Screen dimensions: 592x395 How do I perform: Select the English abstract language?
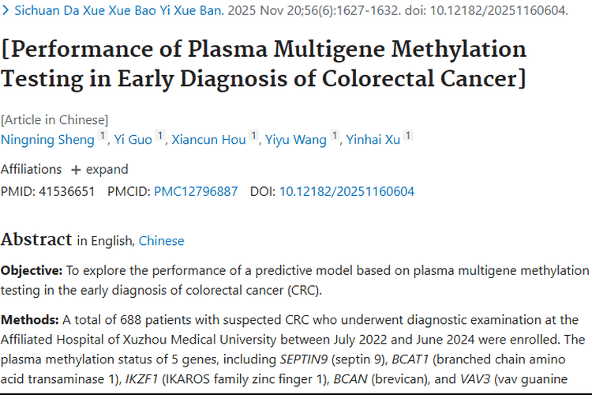(x=113, y=241)
